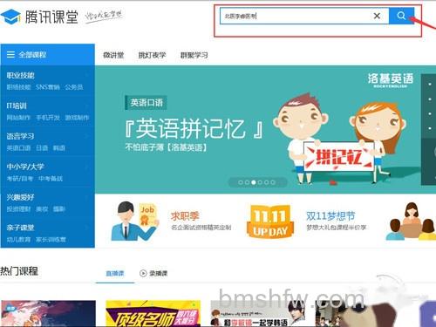Image resolution: width=436 pixels, height=327 pixels.
Task: Click the play icon beside 录播课
Action: [143, 273]
